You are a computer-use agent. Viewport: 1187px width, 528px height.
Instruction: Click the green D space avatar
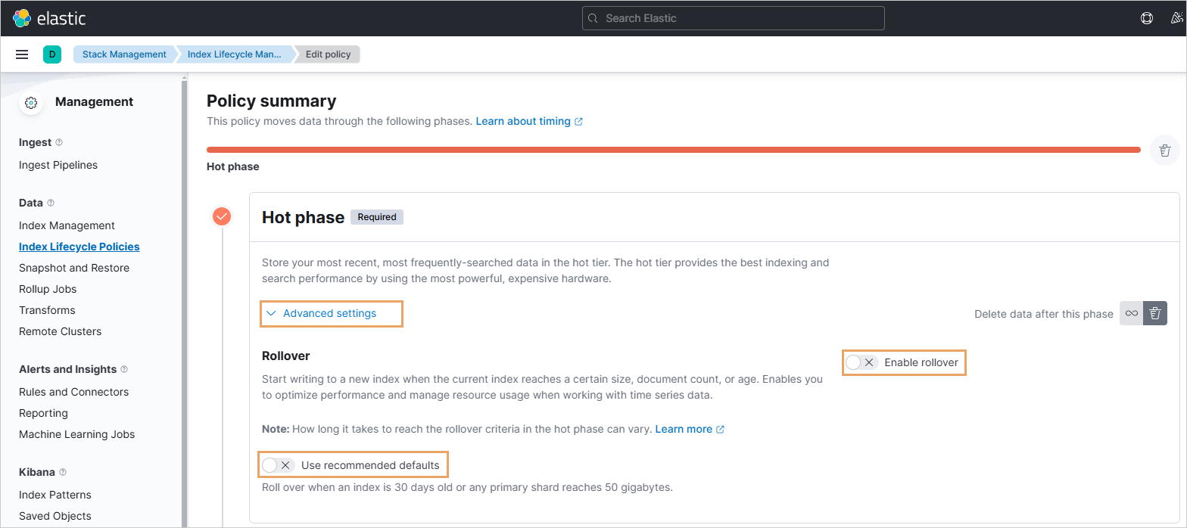click(52, 54)
